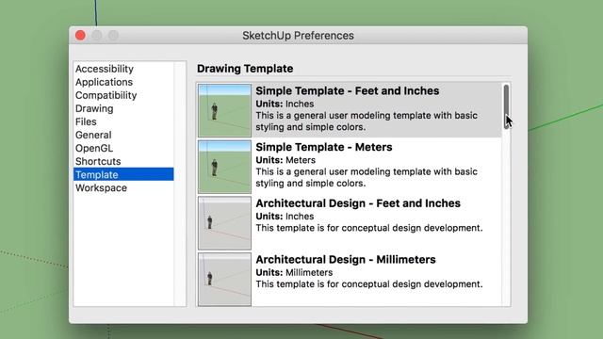Click the template list scrollbar thumb

point(507,106)
